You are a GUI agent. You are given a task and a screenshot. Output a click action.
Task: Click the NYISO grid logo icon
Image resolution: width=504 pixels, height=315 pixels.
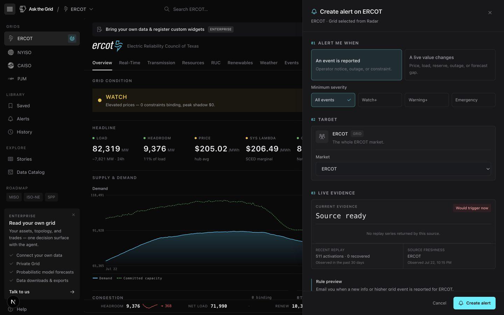(11, 52)
